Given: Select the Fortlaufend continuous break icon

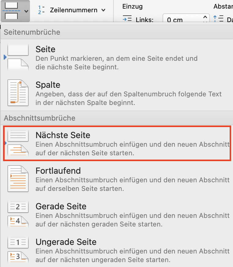Looking at the screenshot, I should pyautogui.click(x=18, y=178).
